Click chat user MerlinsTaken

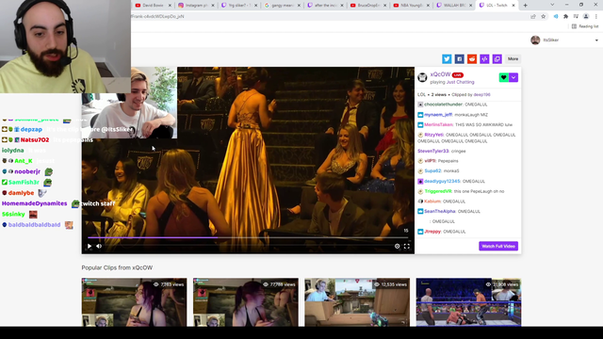[x=438, y=125]
